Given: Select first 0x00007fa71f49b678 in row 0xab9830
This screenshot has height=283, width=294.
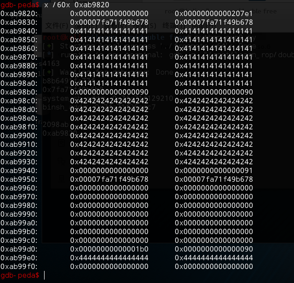Looking at the screenshot, I should click(109, 22).
